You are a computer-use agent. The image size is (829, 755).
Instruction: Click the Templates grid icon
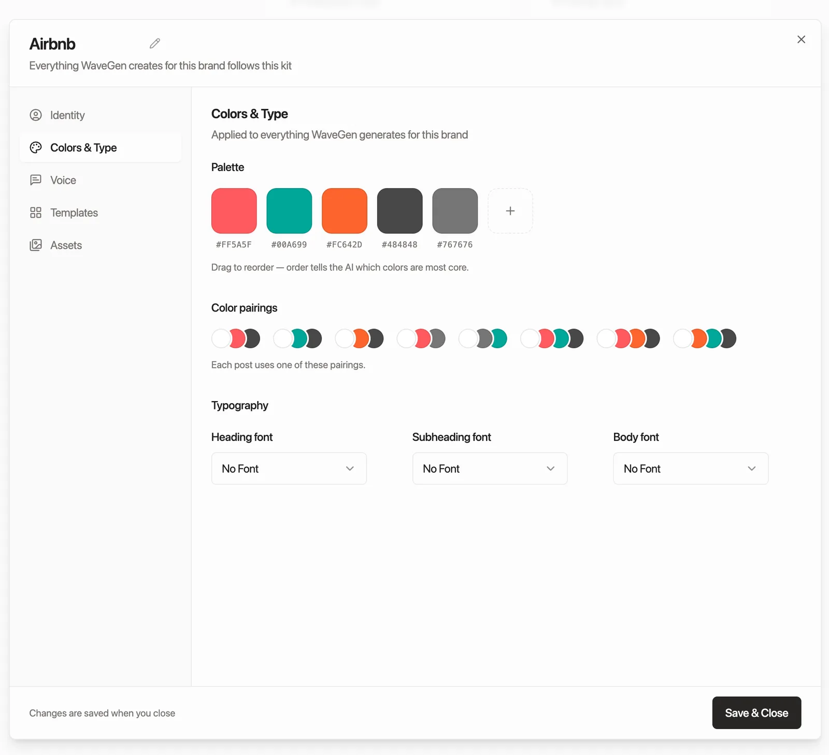36,212
